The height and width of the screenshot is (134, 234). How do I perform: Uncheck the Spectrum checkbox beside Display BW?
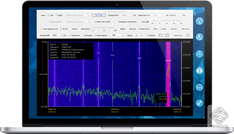click(x=70, y=35)
